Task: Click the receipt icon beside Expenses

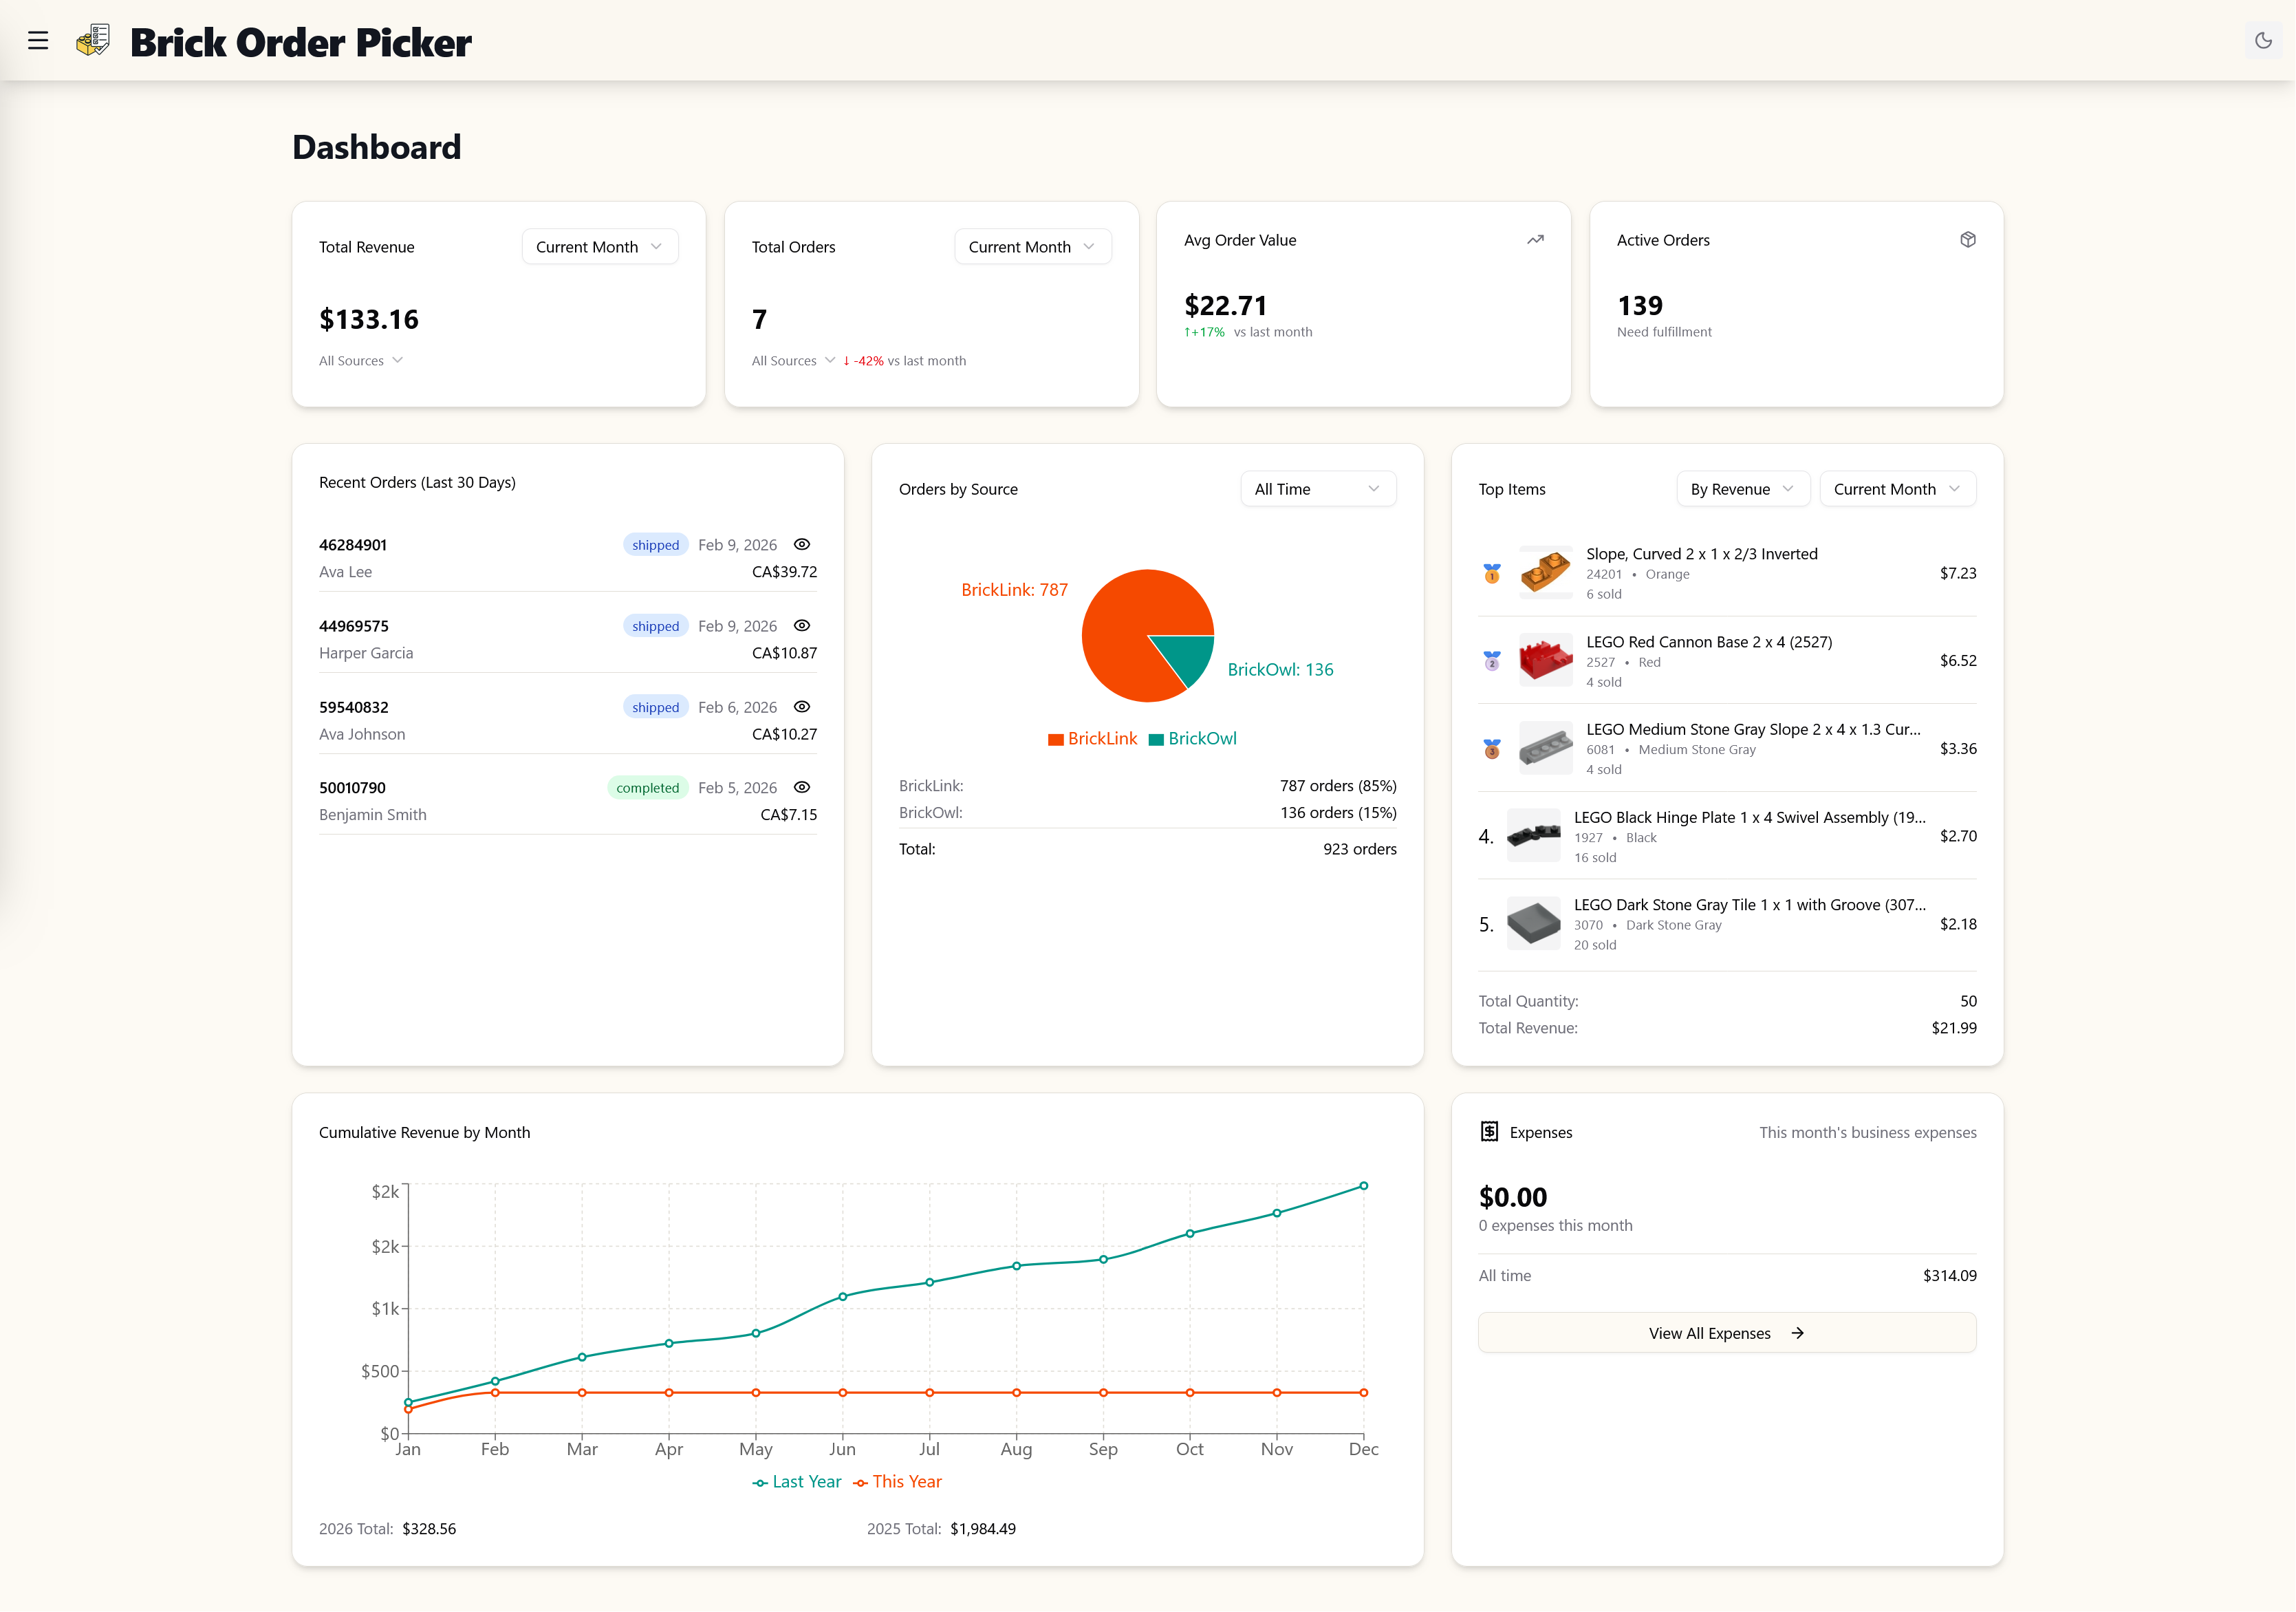Action: coord(1489,1131)
